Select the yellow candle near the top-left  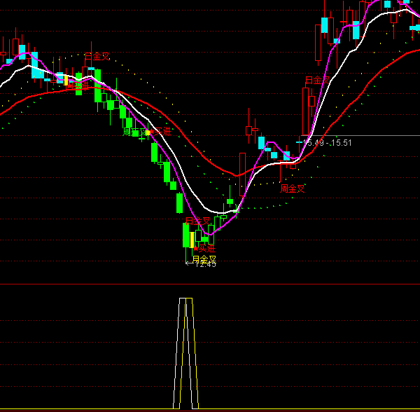tap(66, 80)
